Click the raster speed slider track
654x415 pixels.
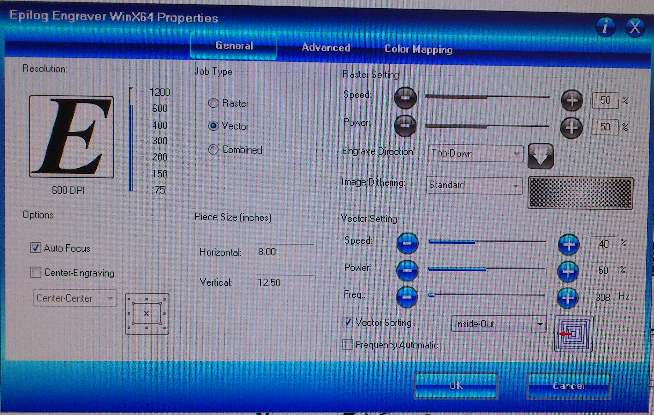pyautogui.click(x=488, y=97)
